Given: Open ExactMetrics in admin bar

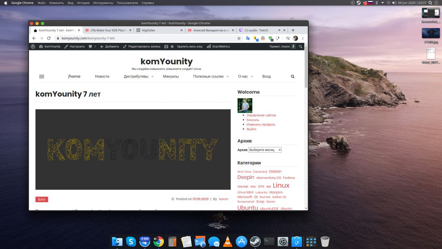Looking at the screenshot, I should [218, 46].
